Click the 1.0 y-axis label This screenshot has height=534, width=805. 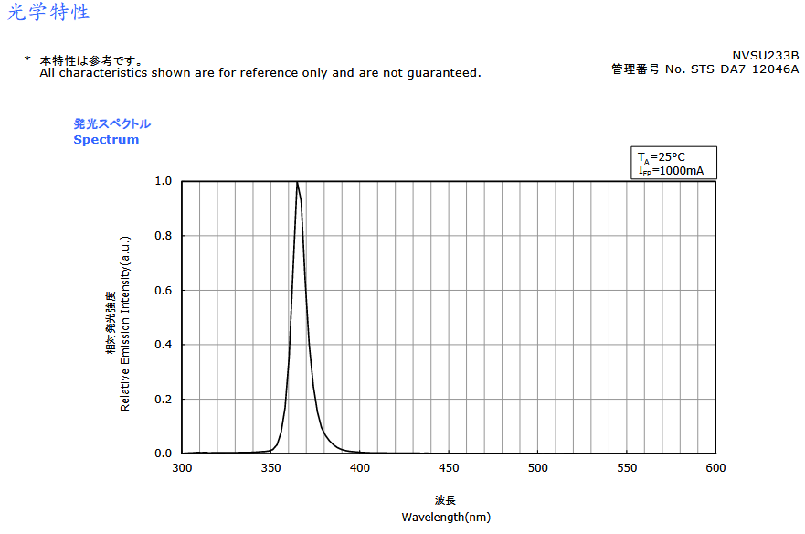[x=164, y=181]
